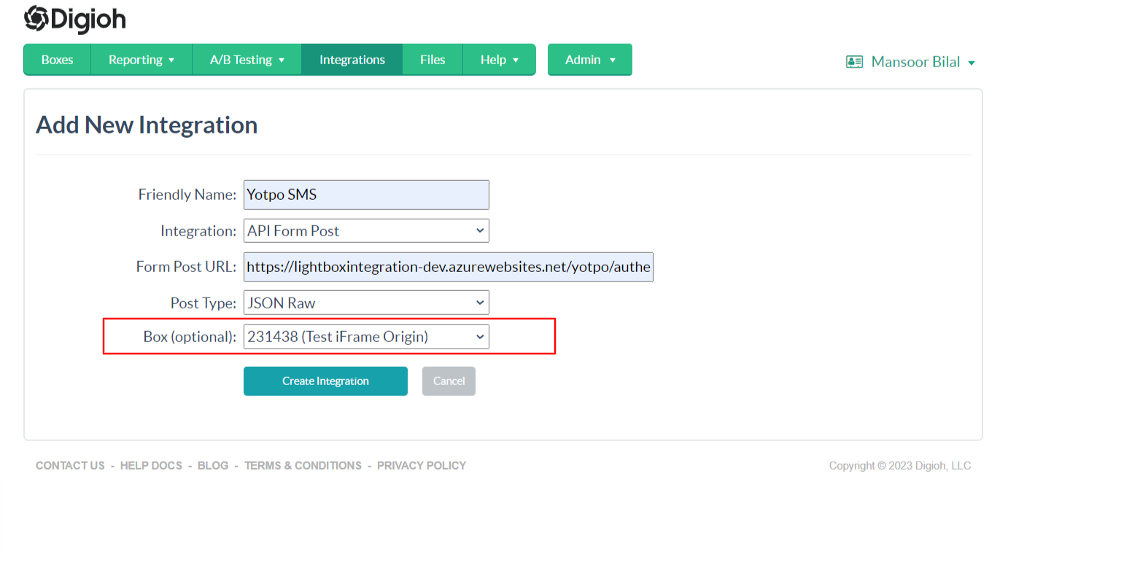Open the Box (optional) dropdown
Viewport: 1132px width, 568px height.
(366, 336)
